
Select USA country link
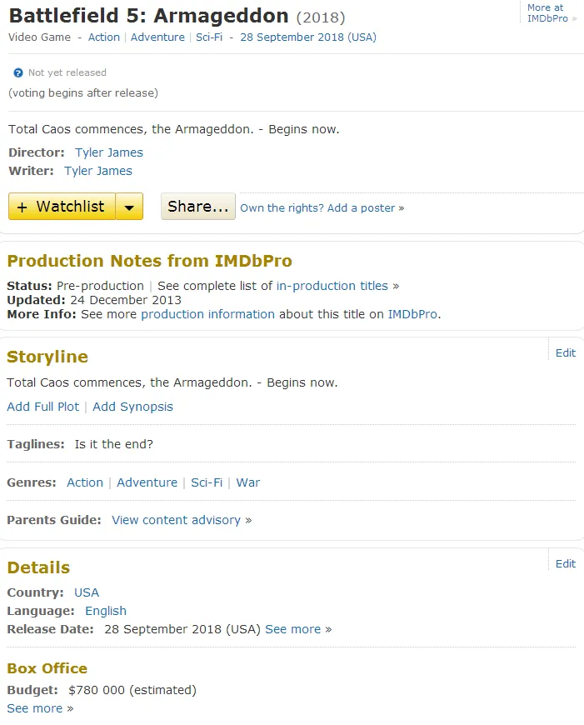(x=86, y=592)
